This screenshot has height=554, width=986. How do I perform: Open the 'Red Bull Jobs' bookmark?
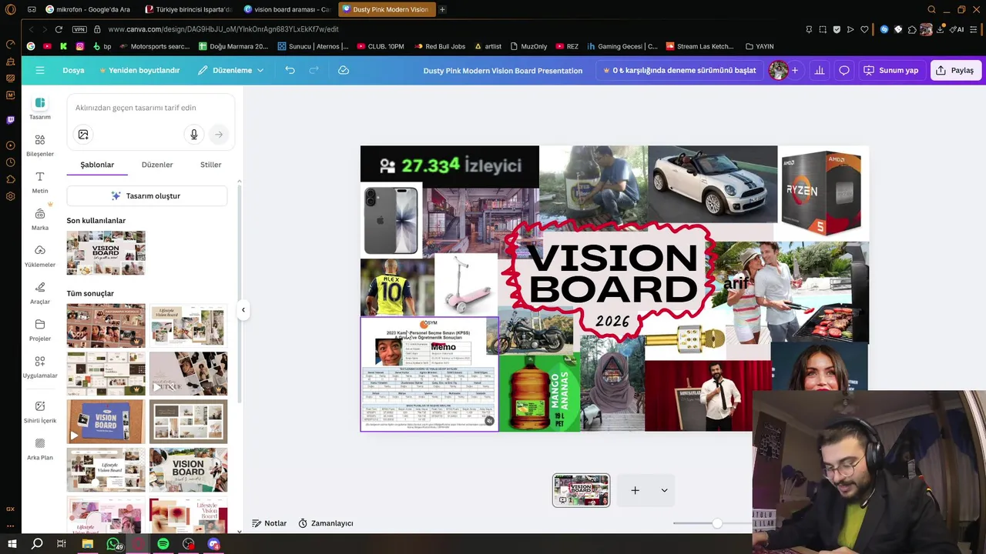(x=439, y=46)
